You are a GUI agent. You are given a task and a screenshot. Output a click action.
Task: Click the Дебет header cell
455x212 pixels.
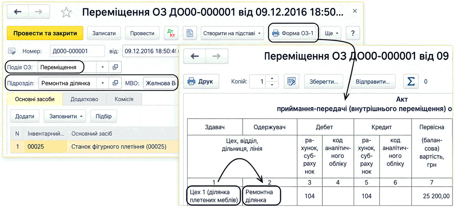pyautogui.click(x=325, y=127)
